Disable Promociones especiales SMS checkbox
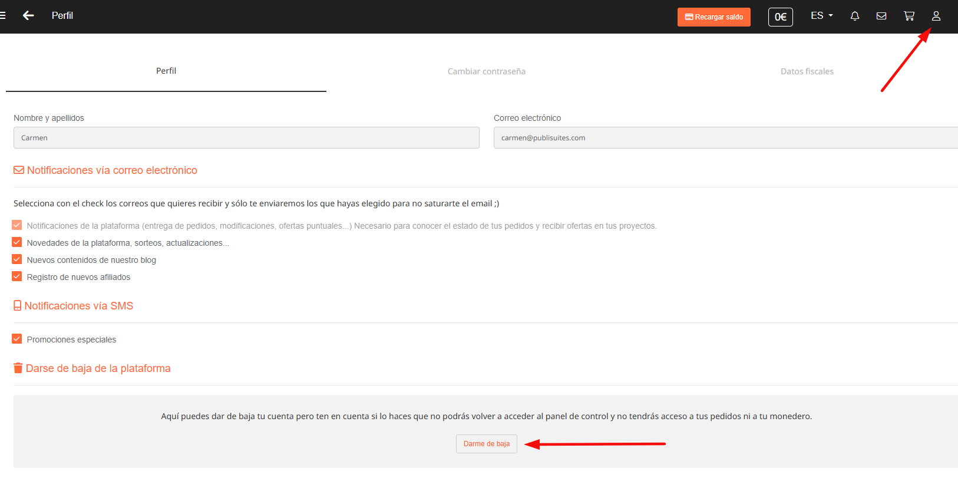Screen dimensions: 958x481 tap(17, 339)
